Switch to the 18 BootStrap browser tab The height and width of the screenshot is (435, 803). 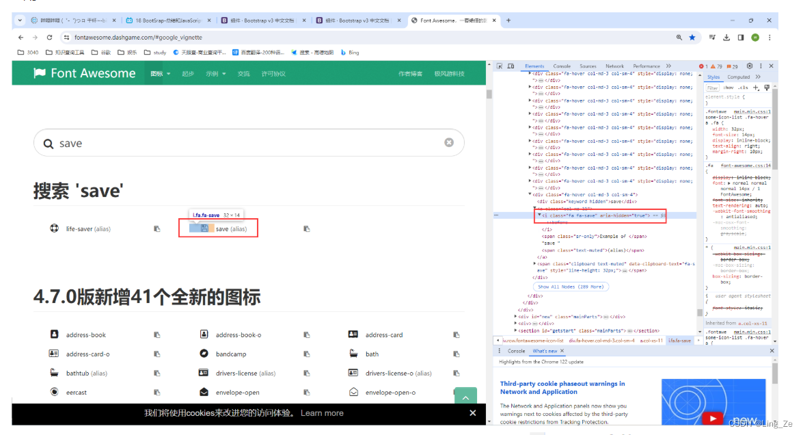[168, 21]
